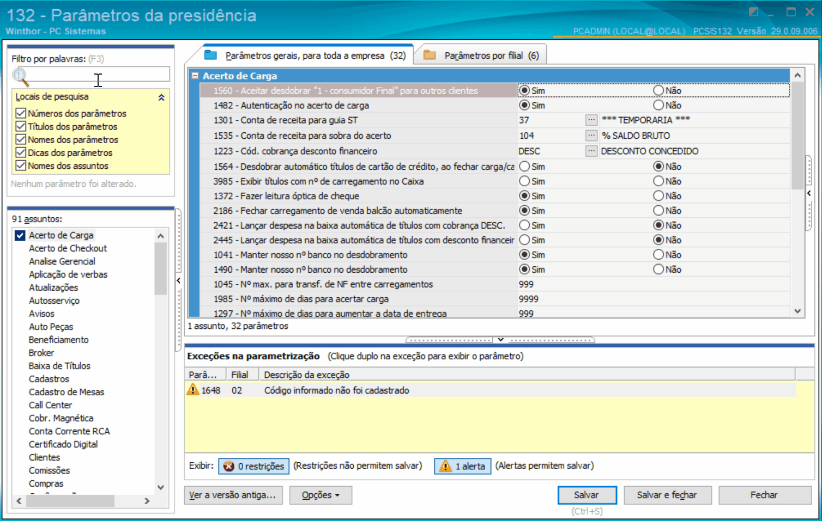Select Sim for parameter 1564
Viewport: 822px width, 521px height.
pos(524,166)
